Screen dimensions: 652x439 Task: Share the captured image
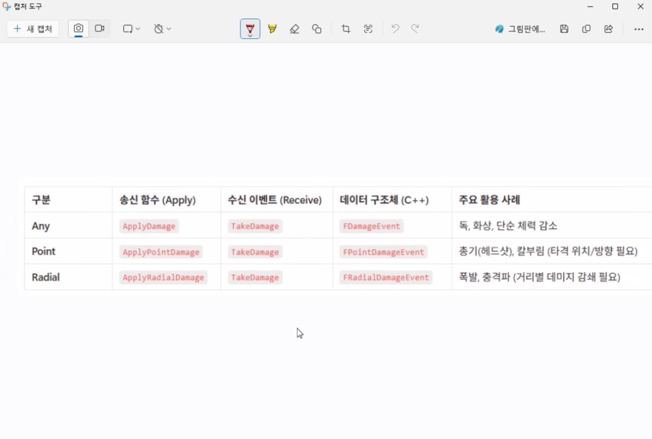[609, 28]
